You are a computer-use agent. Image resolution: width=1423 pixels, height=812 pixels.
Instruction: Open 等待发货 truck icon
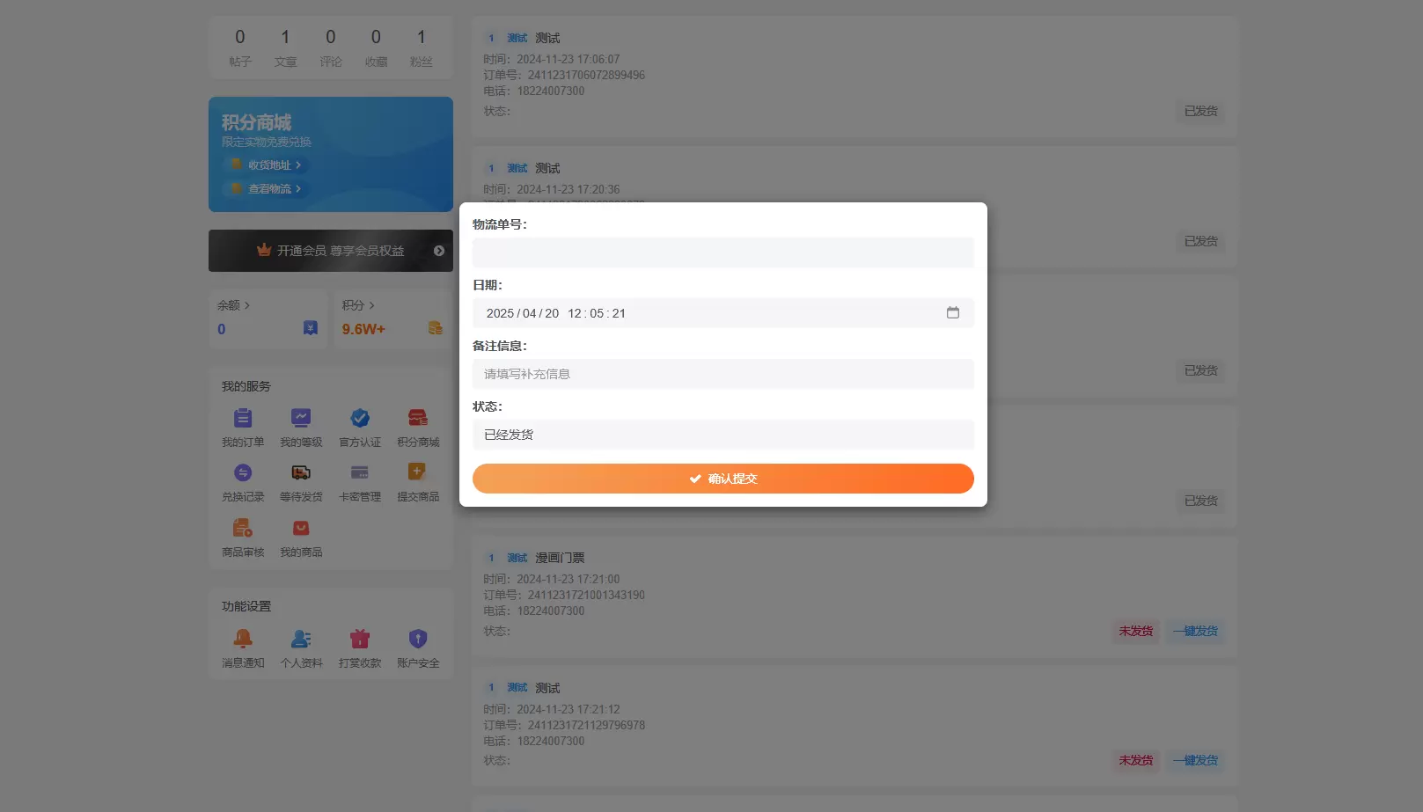pyautogui.click(x=301, y=473)
